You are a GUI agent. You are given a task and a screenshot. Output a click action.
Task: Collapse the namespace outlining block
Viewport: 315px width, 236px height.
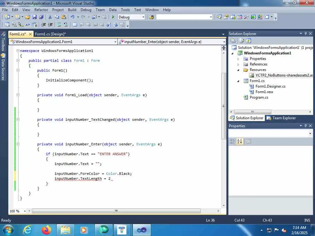click(18, 51)
